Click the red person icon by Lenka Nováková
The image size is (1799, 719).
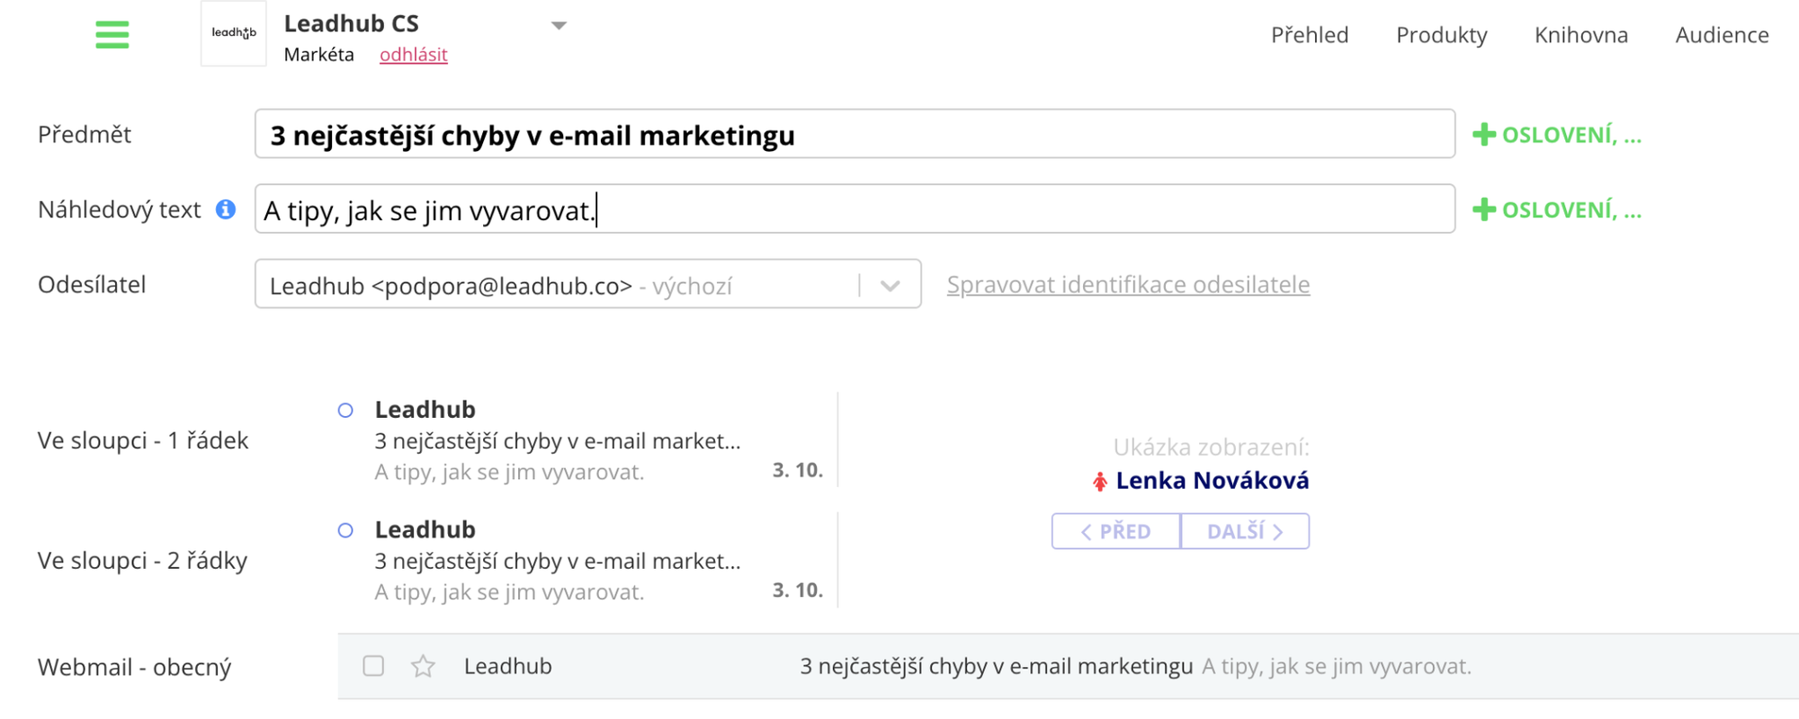[x=1099, y=482]
